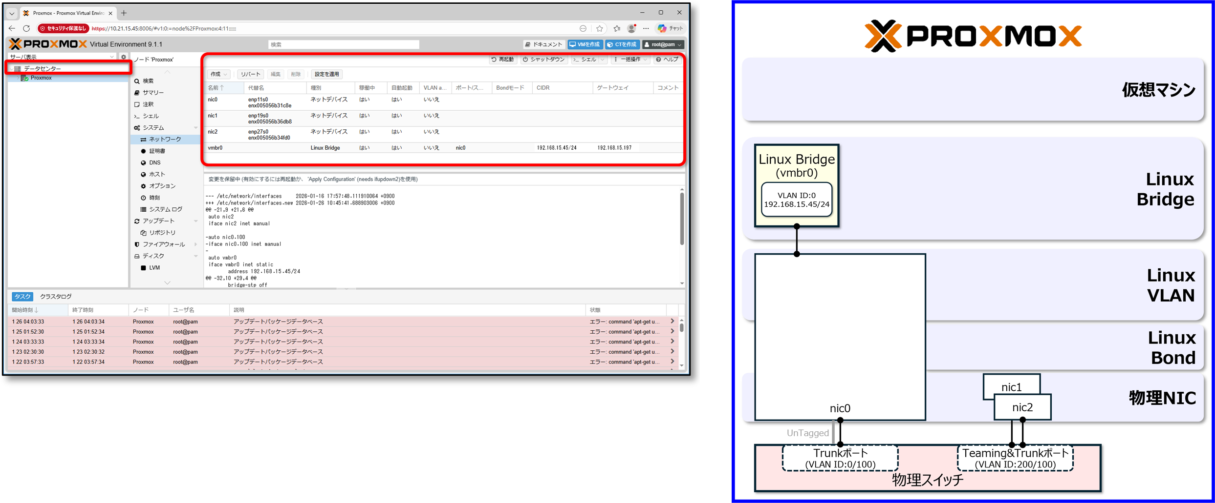1215x503 pixels.
Task: Collapse the データセンター tree node
Action: 11,69
